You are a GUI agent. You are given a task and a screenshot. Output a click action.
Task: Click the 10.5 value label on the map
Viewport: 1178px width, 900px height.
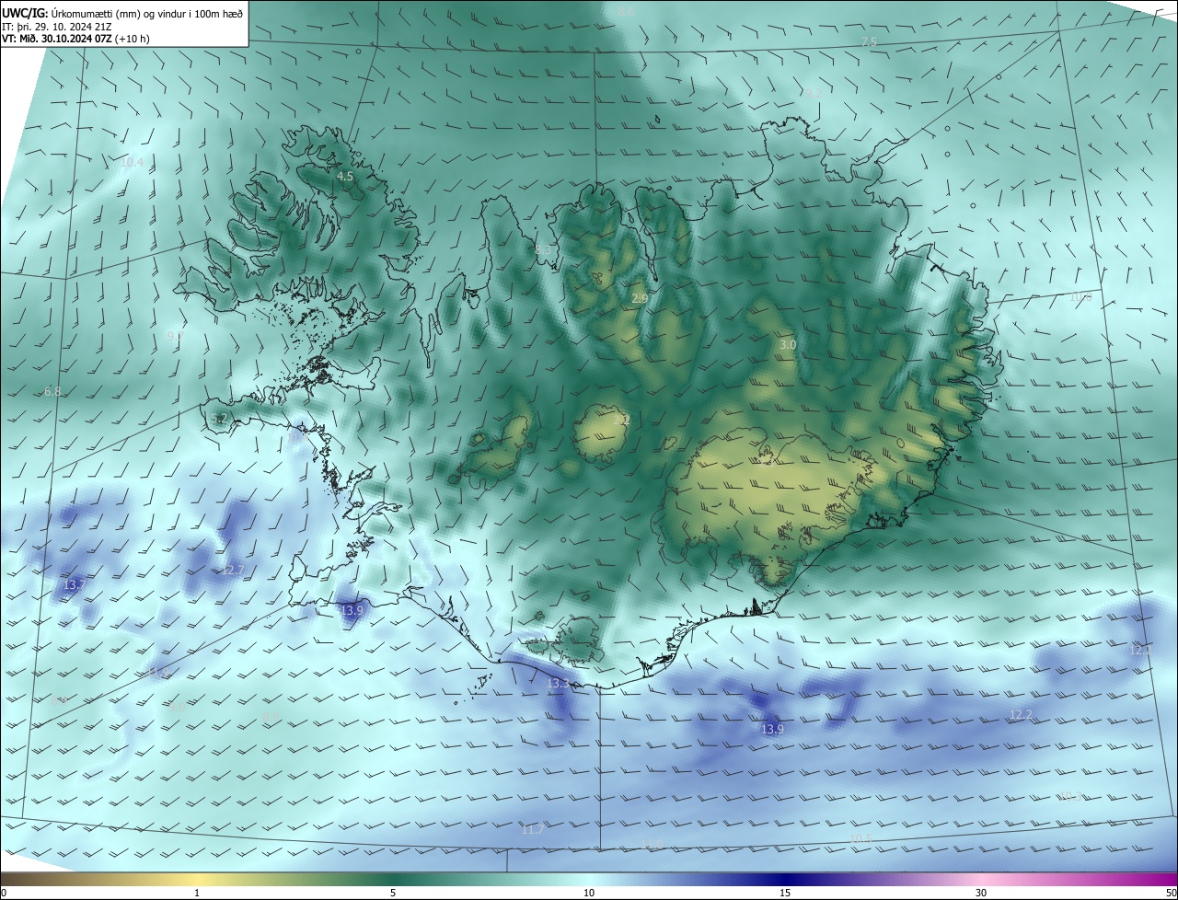(x=860, y=838)
